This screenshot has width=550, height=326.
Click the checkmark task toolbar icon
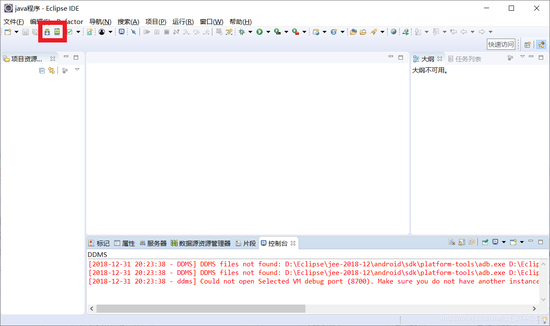click(69, 32)
